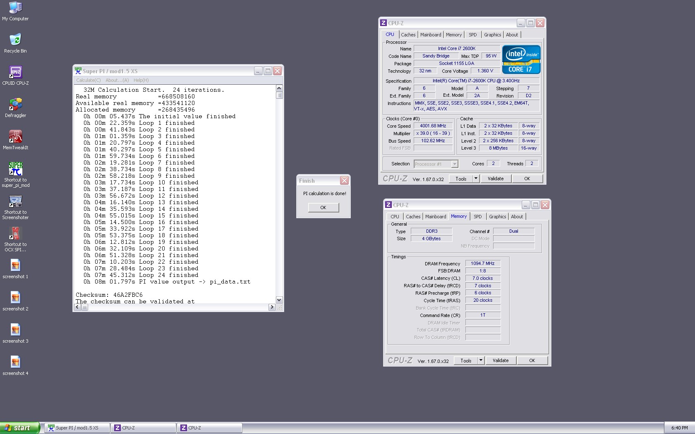This screenshot has height=434, width=695.
Task: Click the Checksum: 46A2FBC6 line
Action: click(109, 295)
